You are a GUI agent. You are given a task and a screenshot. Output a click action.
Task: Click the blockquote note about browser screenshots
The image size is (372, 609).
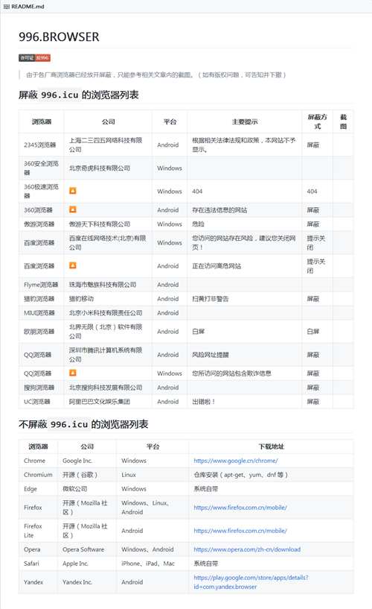[155, 75]
